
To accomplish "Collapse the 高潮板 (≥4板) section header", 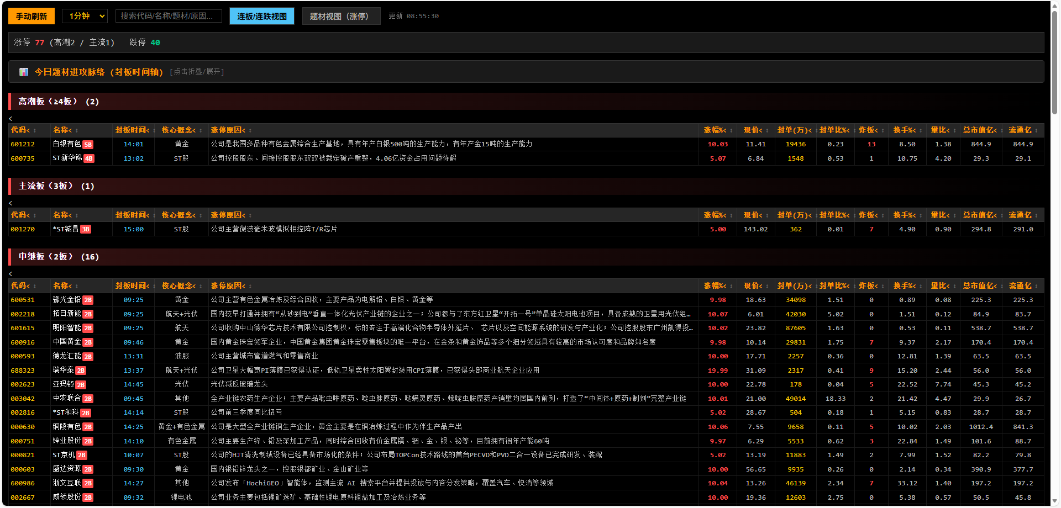I will pyautogui.click(x=59, y=102).
